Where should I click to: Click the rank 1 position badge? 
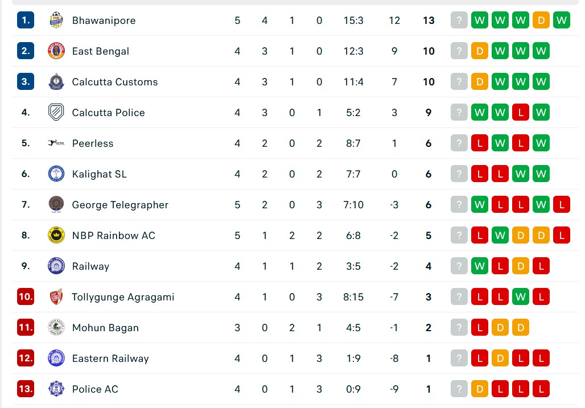click(x=26, y=20)
